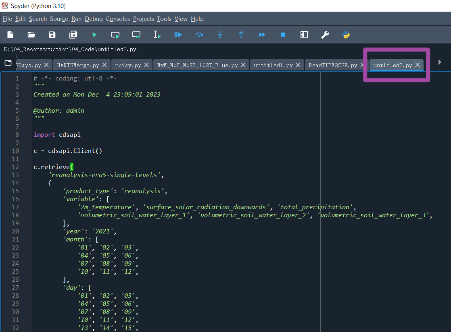The width and height of the screenshot is (451, 332).
Task: Open the Edit menu
Action: point(21,19)
